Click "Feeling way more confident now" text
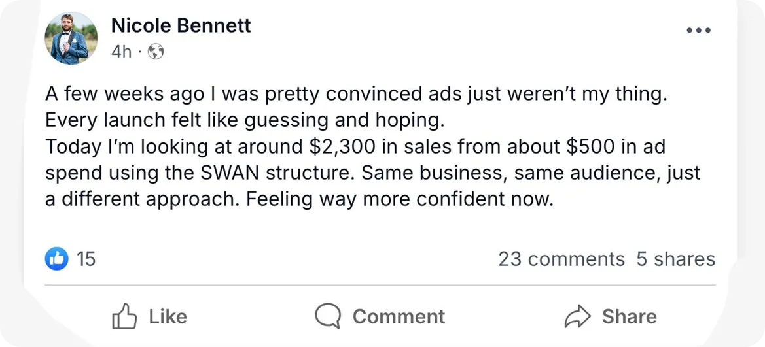765x347 pixels. click(x=400, y=199)
